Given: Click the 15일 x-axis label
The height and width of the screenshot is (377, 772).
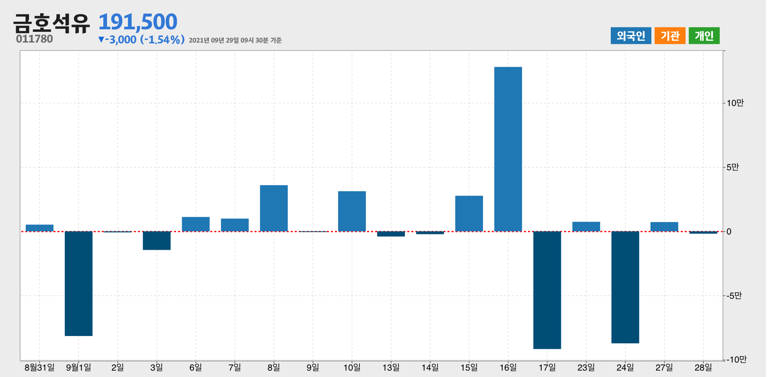Looking at the screenshot, I should tap(469, 367).
